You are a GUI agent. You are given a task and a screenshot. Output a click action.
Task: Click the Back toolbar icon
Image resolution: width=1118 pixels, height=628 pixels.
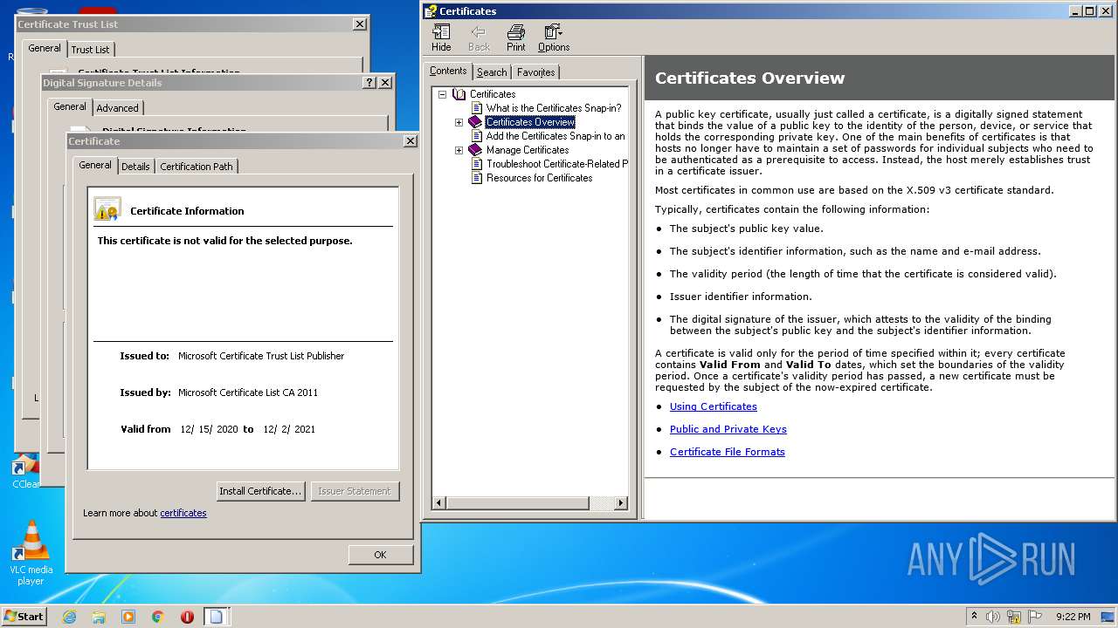[x=479, y=38]
